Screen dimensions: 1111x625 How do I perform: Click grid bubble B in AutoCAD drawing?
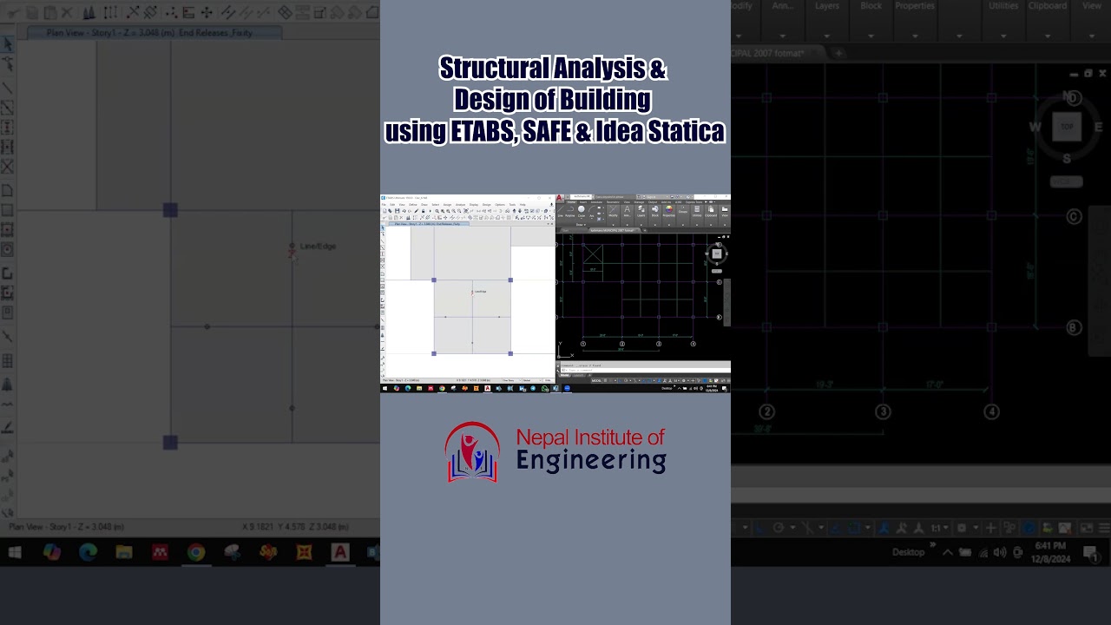pyautogui.click(x=1074, y=327)
